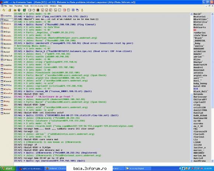This screenshot has width=214, height=171.
Task: Open the Favorites channels folder icon
Action: click(x=15, y=10)
